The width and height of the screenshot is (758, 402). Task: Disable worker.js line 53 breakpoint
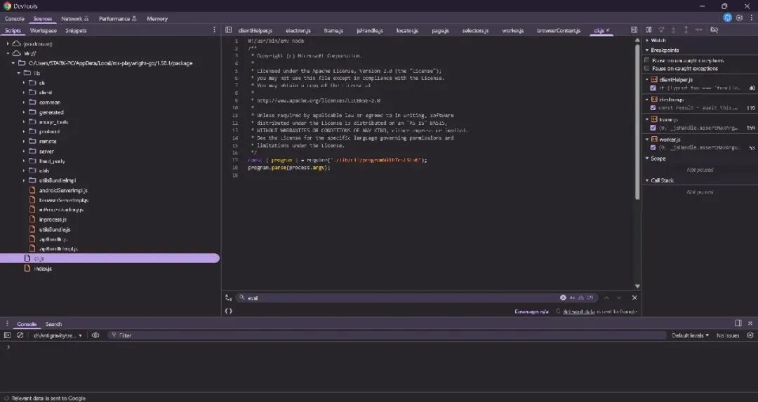653,147
